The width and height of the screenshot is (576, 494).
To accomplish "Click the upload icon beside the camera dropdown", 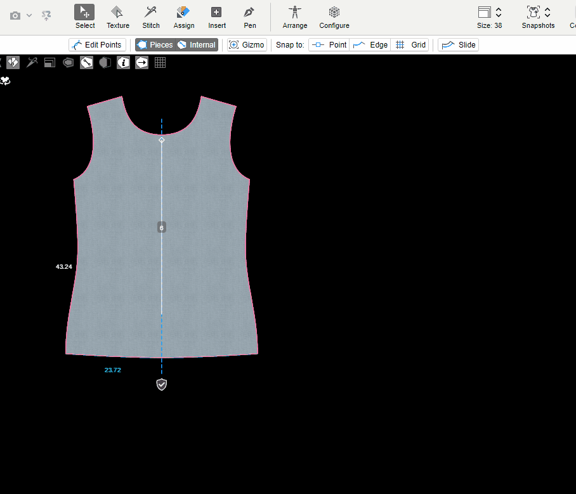I will pyautogui.click(x=46, y=16).
